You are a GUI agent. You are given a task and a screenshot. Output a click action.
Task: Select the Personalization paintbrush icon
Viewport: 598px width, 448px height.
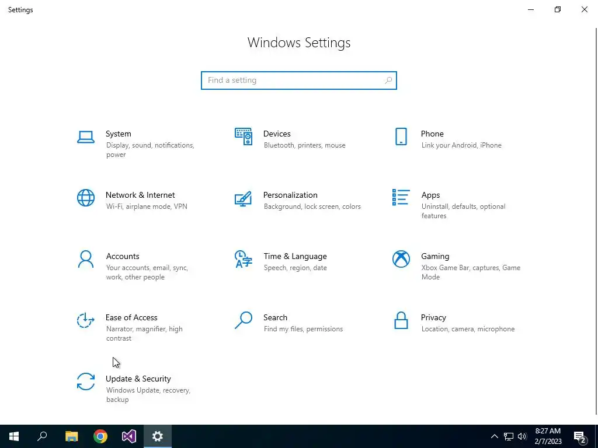point(244,198)
